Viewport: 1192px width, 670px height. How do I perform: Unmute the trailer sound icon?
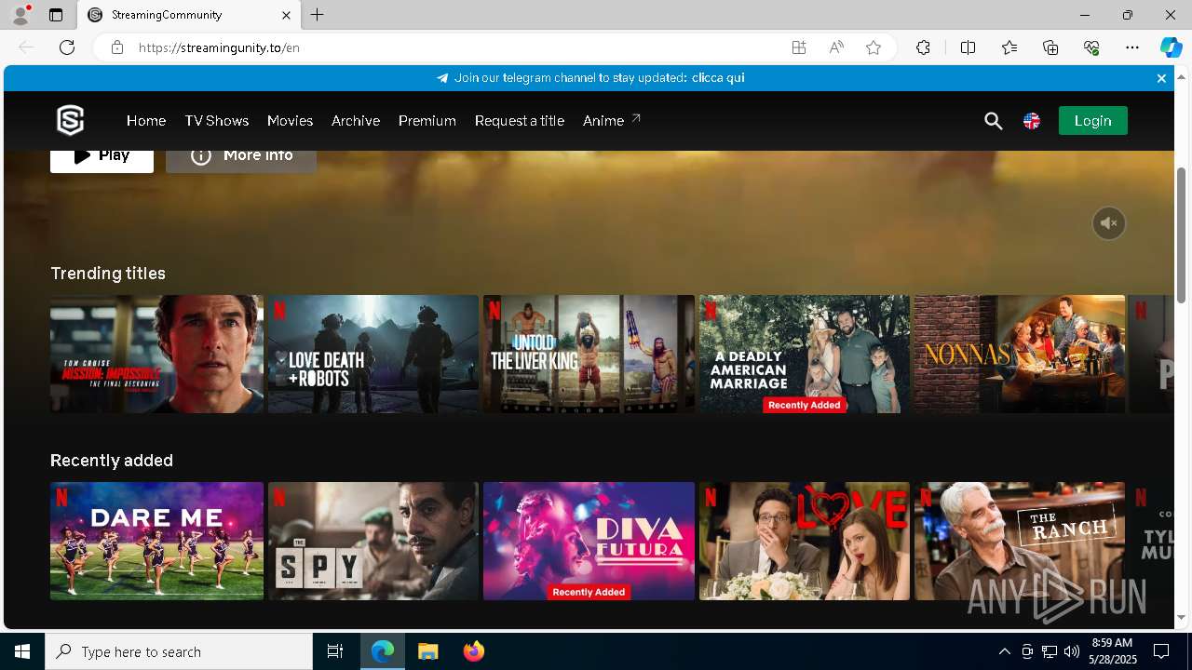click(x=1109, y=223)
